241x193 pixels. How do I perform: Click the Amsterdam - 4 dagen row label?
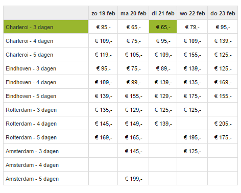coord(32,165)
